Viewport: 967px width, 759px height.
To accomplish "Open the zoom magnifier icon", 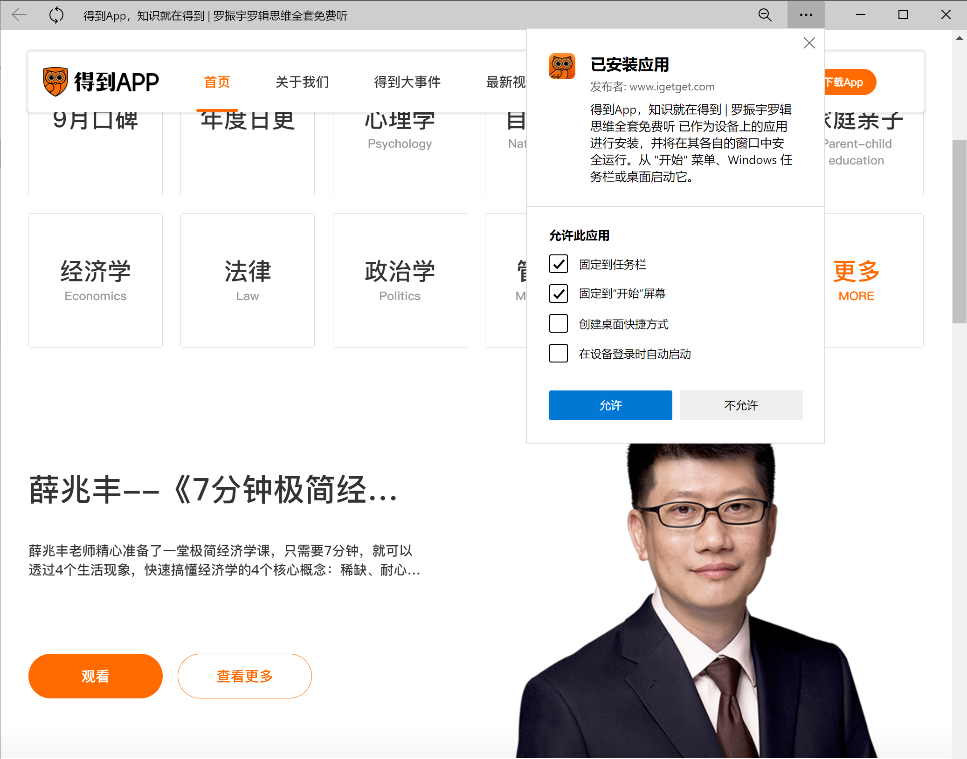I will 765,15.
